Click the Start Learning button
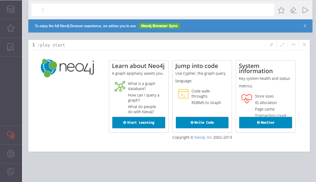The width and height of the screenshot is (316, 182). tap(139, 123)
